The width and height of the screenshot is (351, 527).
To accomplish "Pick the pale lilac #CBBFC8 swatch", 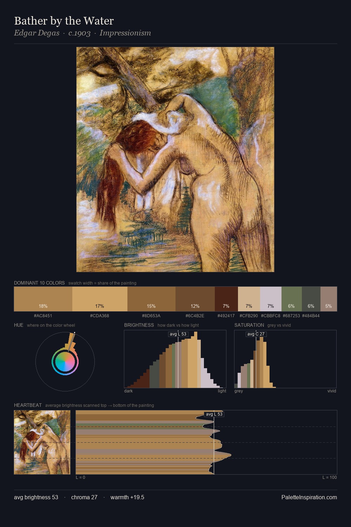I will click(x=271, y=299).
